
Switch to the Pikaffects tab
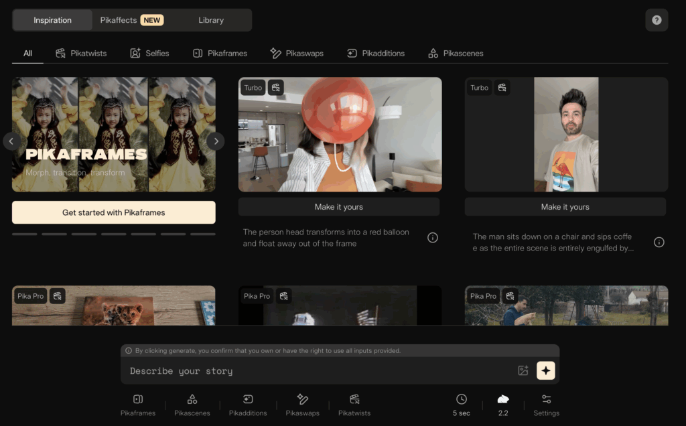[131, 20]
